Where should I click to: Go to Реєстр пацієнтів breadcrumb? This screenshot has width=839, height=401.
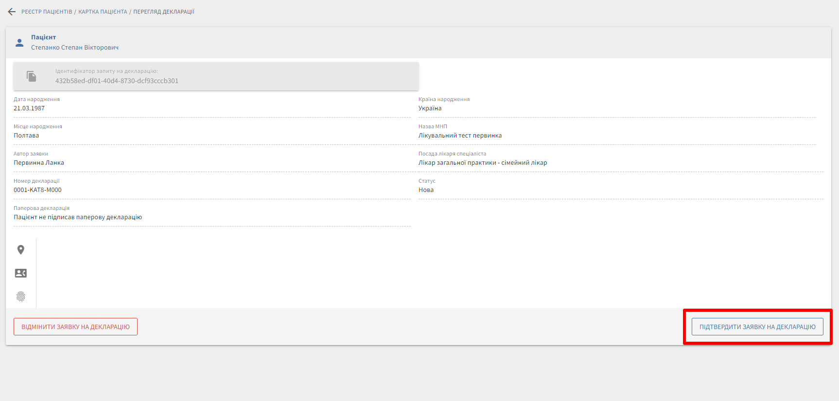[x=47, y=12]
